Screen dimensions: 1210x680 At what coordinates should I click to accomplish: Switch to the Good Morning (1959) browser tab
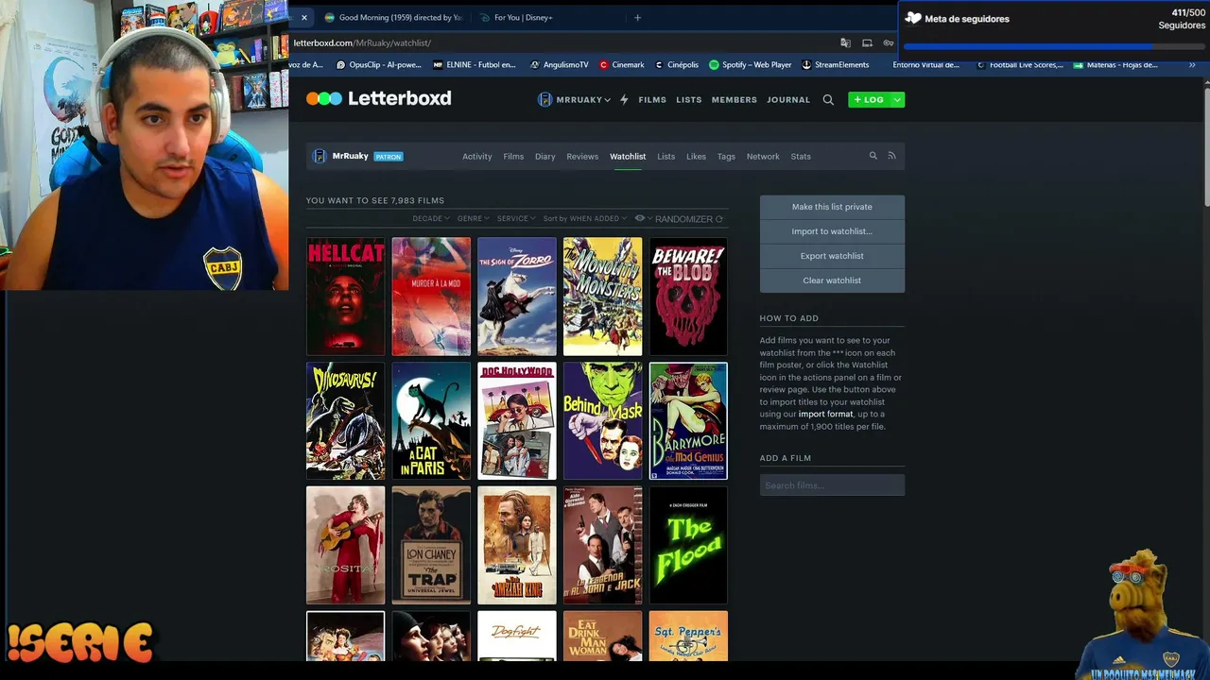point(392,17)
